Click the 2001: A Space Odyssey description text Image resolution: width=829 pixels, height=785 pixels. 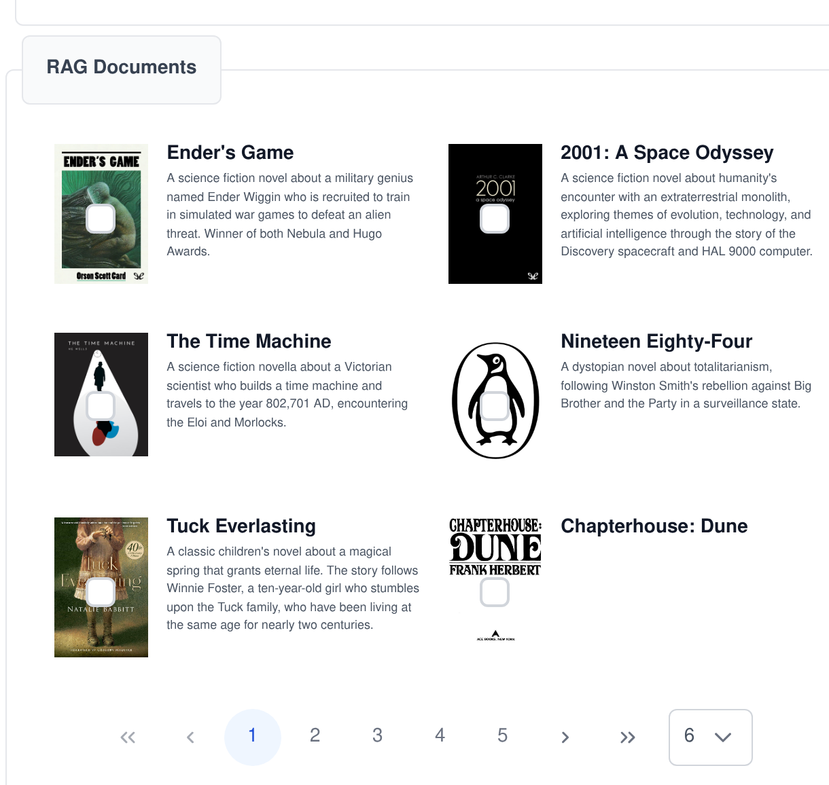pos(686,215)
